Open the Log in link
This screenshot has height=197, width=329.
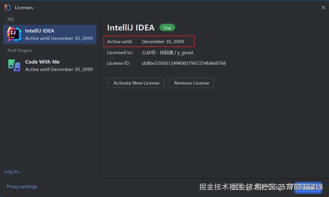point(12,172)
